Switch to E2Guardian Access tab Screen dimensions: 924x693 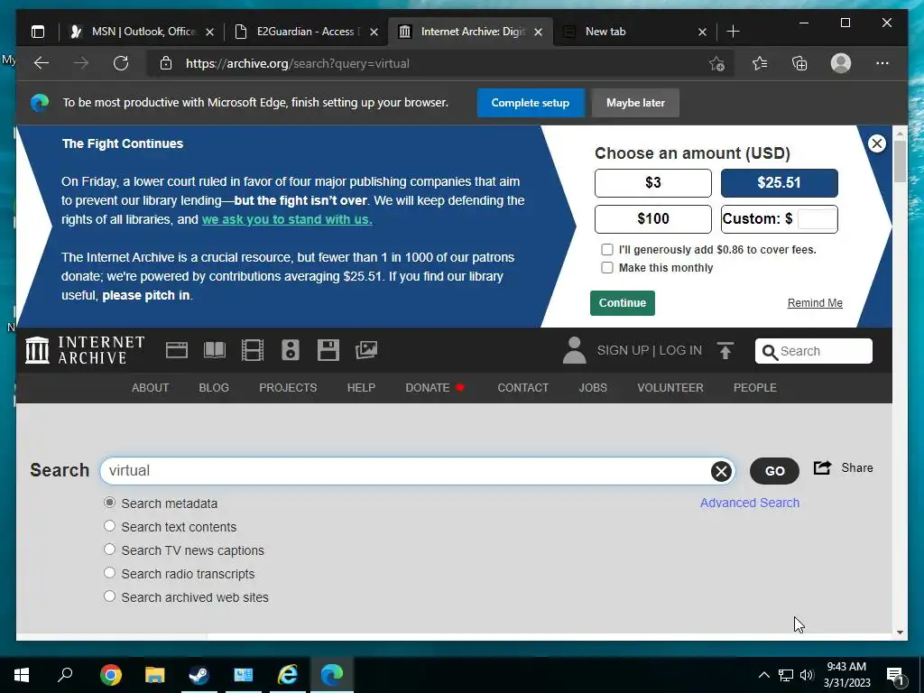(x=305, y=32)
